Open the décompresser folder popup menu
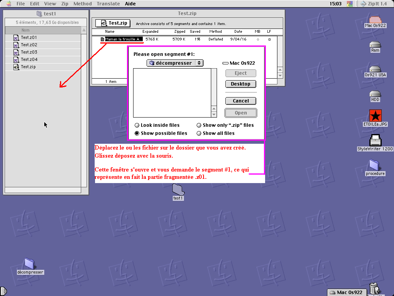The image size is (394, 296). coord(175,63)
